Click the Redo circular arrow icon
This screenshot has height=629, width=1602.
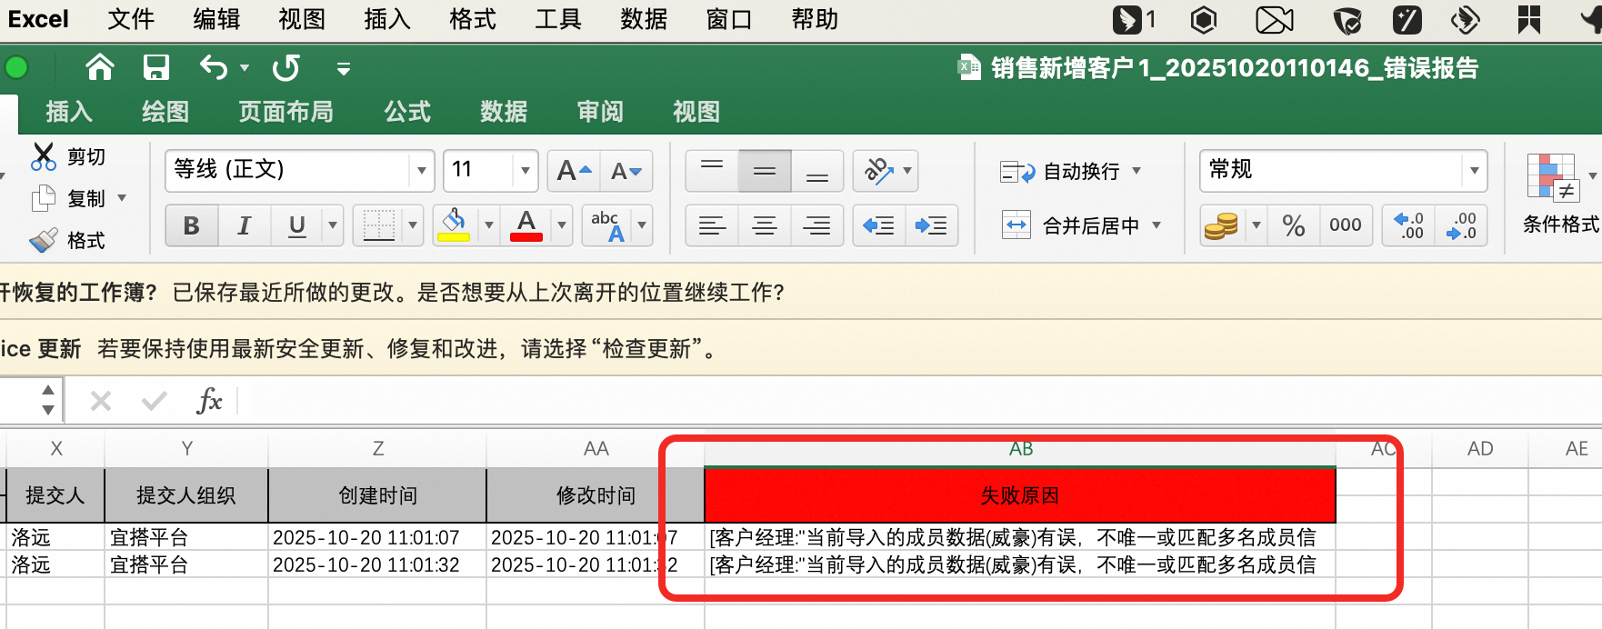[x=286, y=67]
